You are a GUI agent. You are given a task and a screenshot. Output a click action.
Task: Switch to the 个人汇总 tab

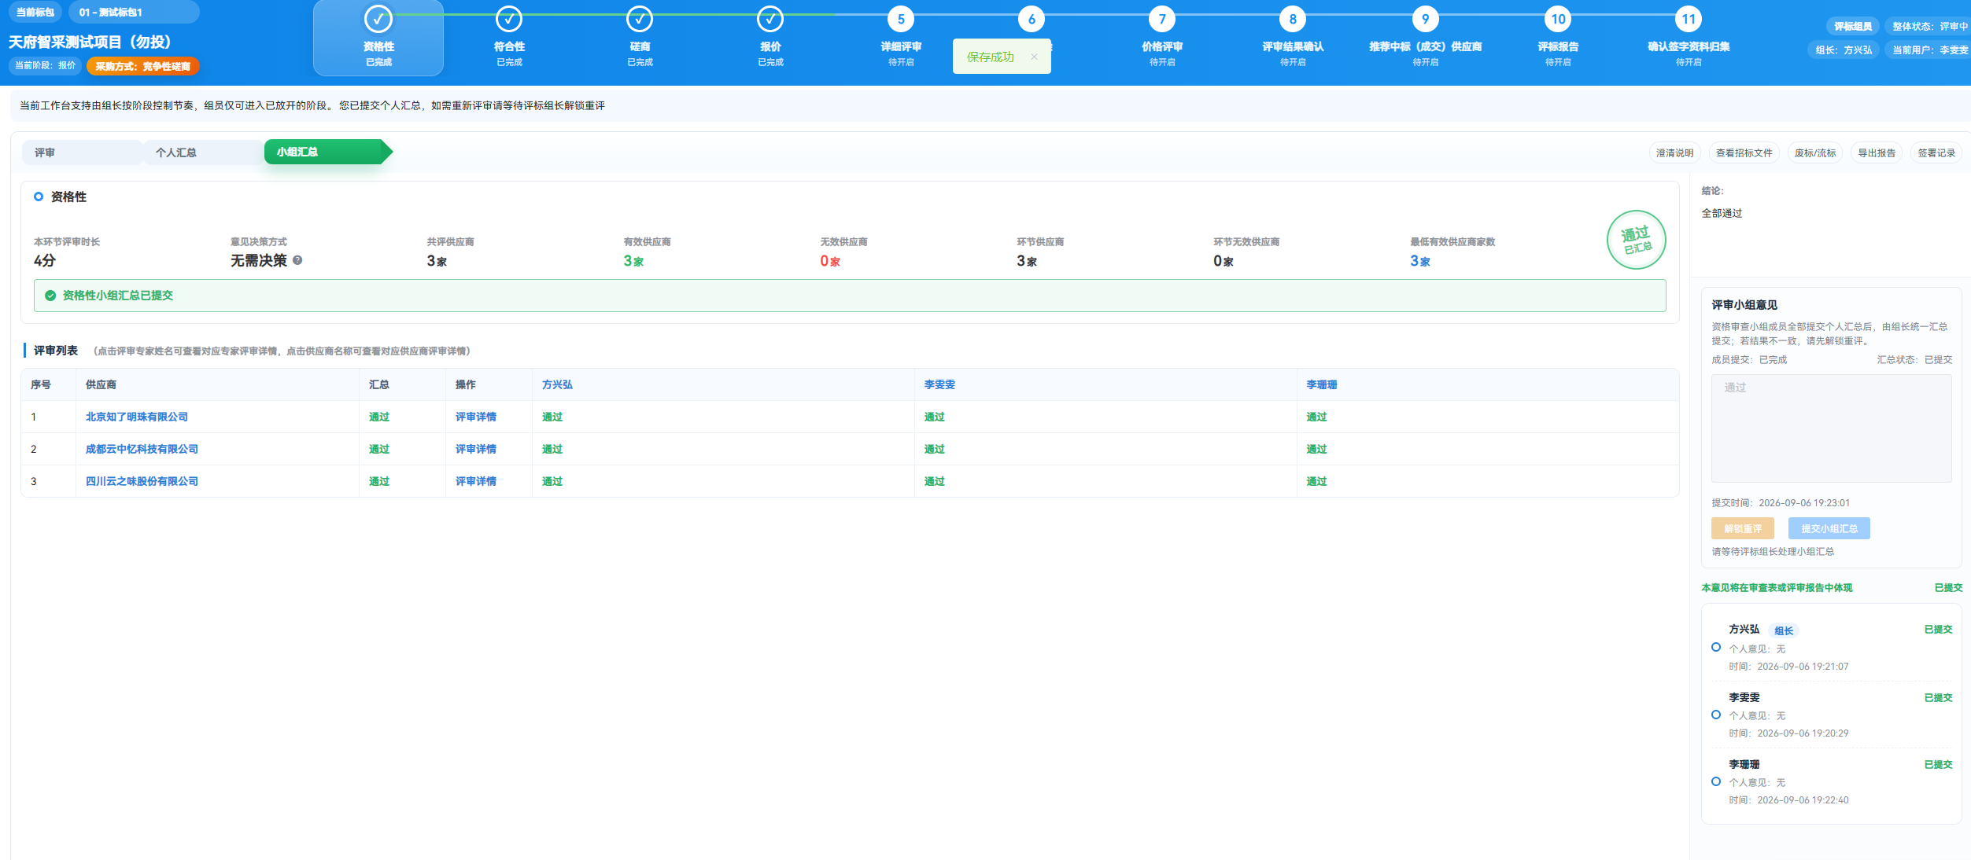(x=202, y=153)
